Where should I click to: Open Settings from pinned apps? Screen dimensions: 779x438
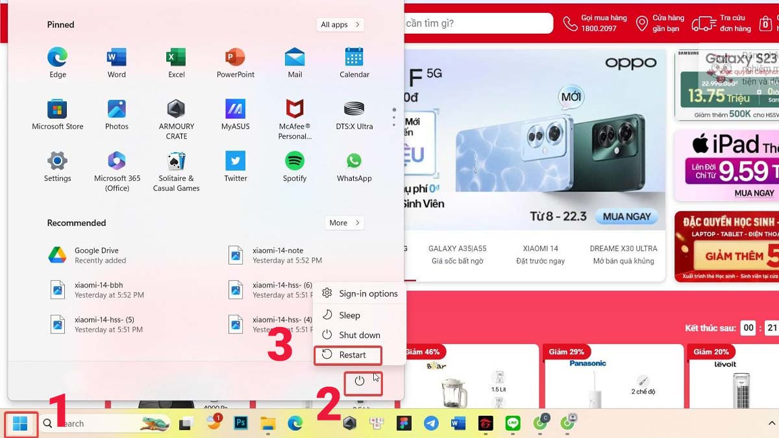(x=58, y=167)
